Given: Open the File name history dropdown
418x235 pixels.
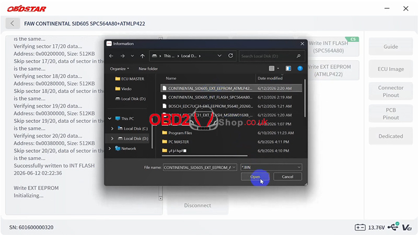Looking at the screenshot, I should (234, 167).
